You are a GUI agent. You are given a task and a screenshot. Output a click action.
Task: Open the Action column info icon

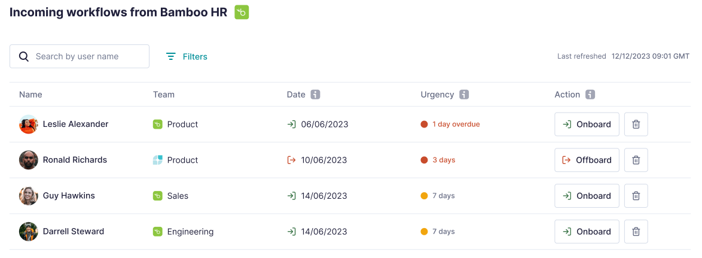coord(590,95)
